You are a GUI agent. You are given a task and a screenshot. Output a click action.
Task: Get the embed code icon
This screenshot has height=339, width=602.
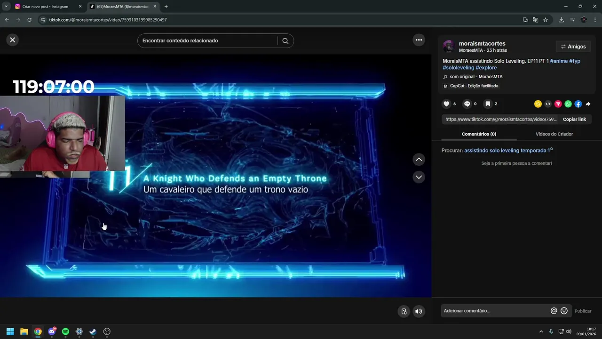[548, 104]
